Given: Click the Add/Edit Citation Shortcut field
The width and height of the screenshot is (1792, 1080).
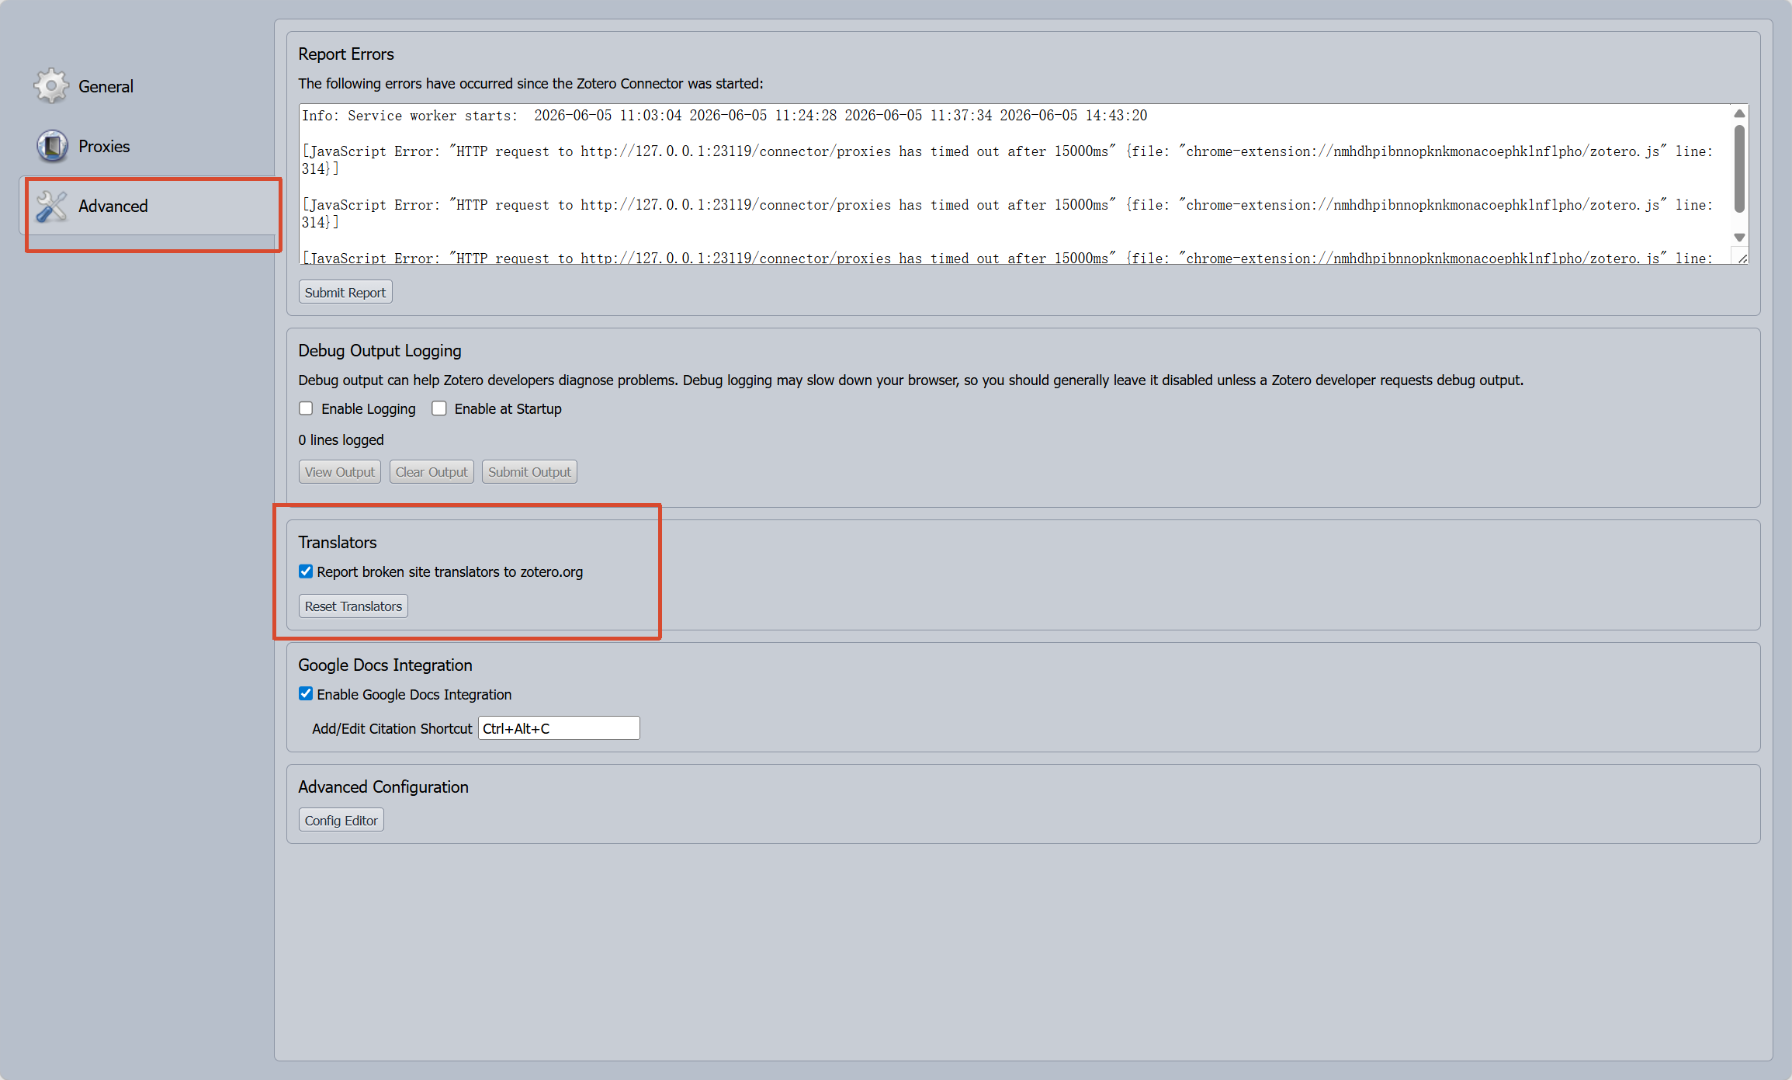Looking at the screenshot, I should coord(559,728).
